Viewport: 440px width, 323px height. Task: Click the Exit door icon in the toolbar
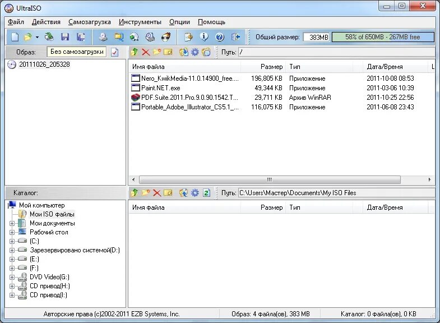[235, 37]
